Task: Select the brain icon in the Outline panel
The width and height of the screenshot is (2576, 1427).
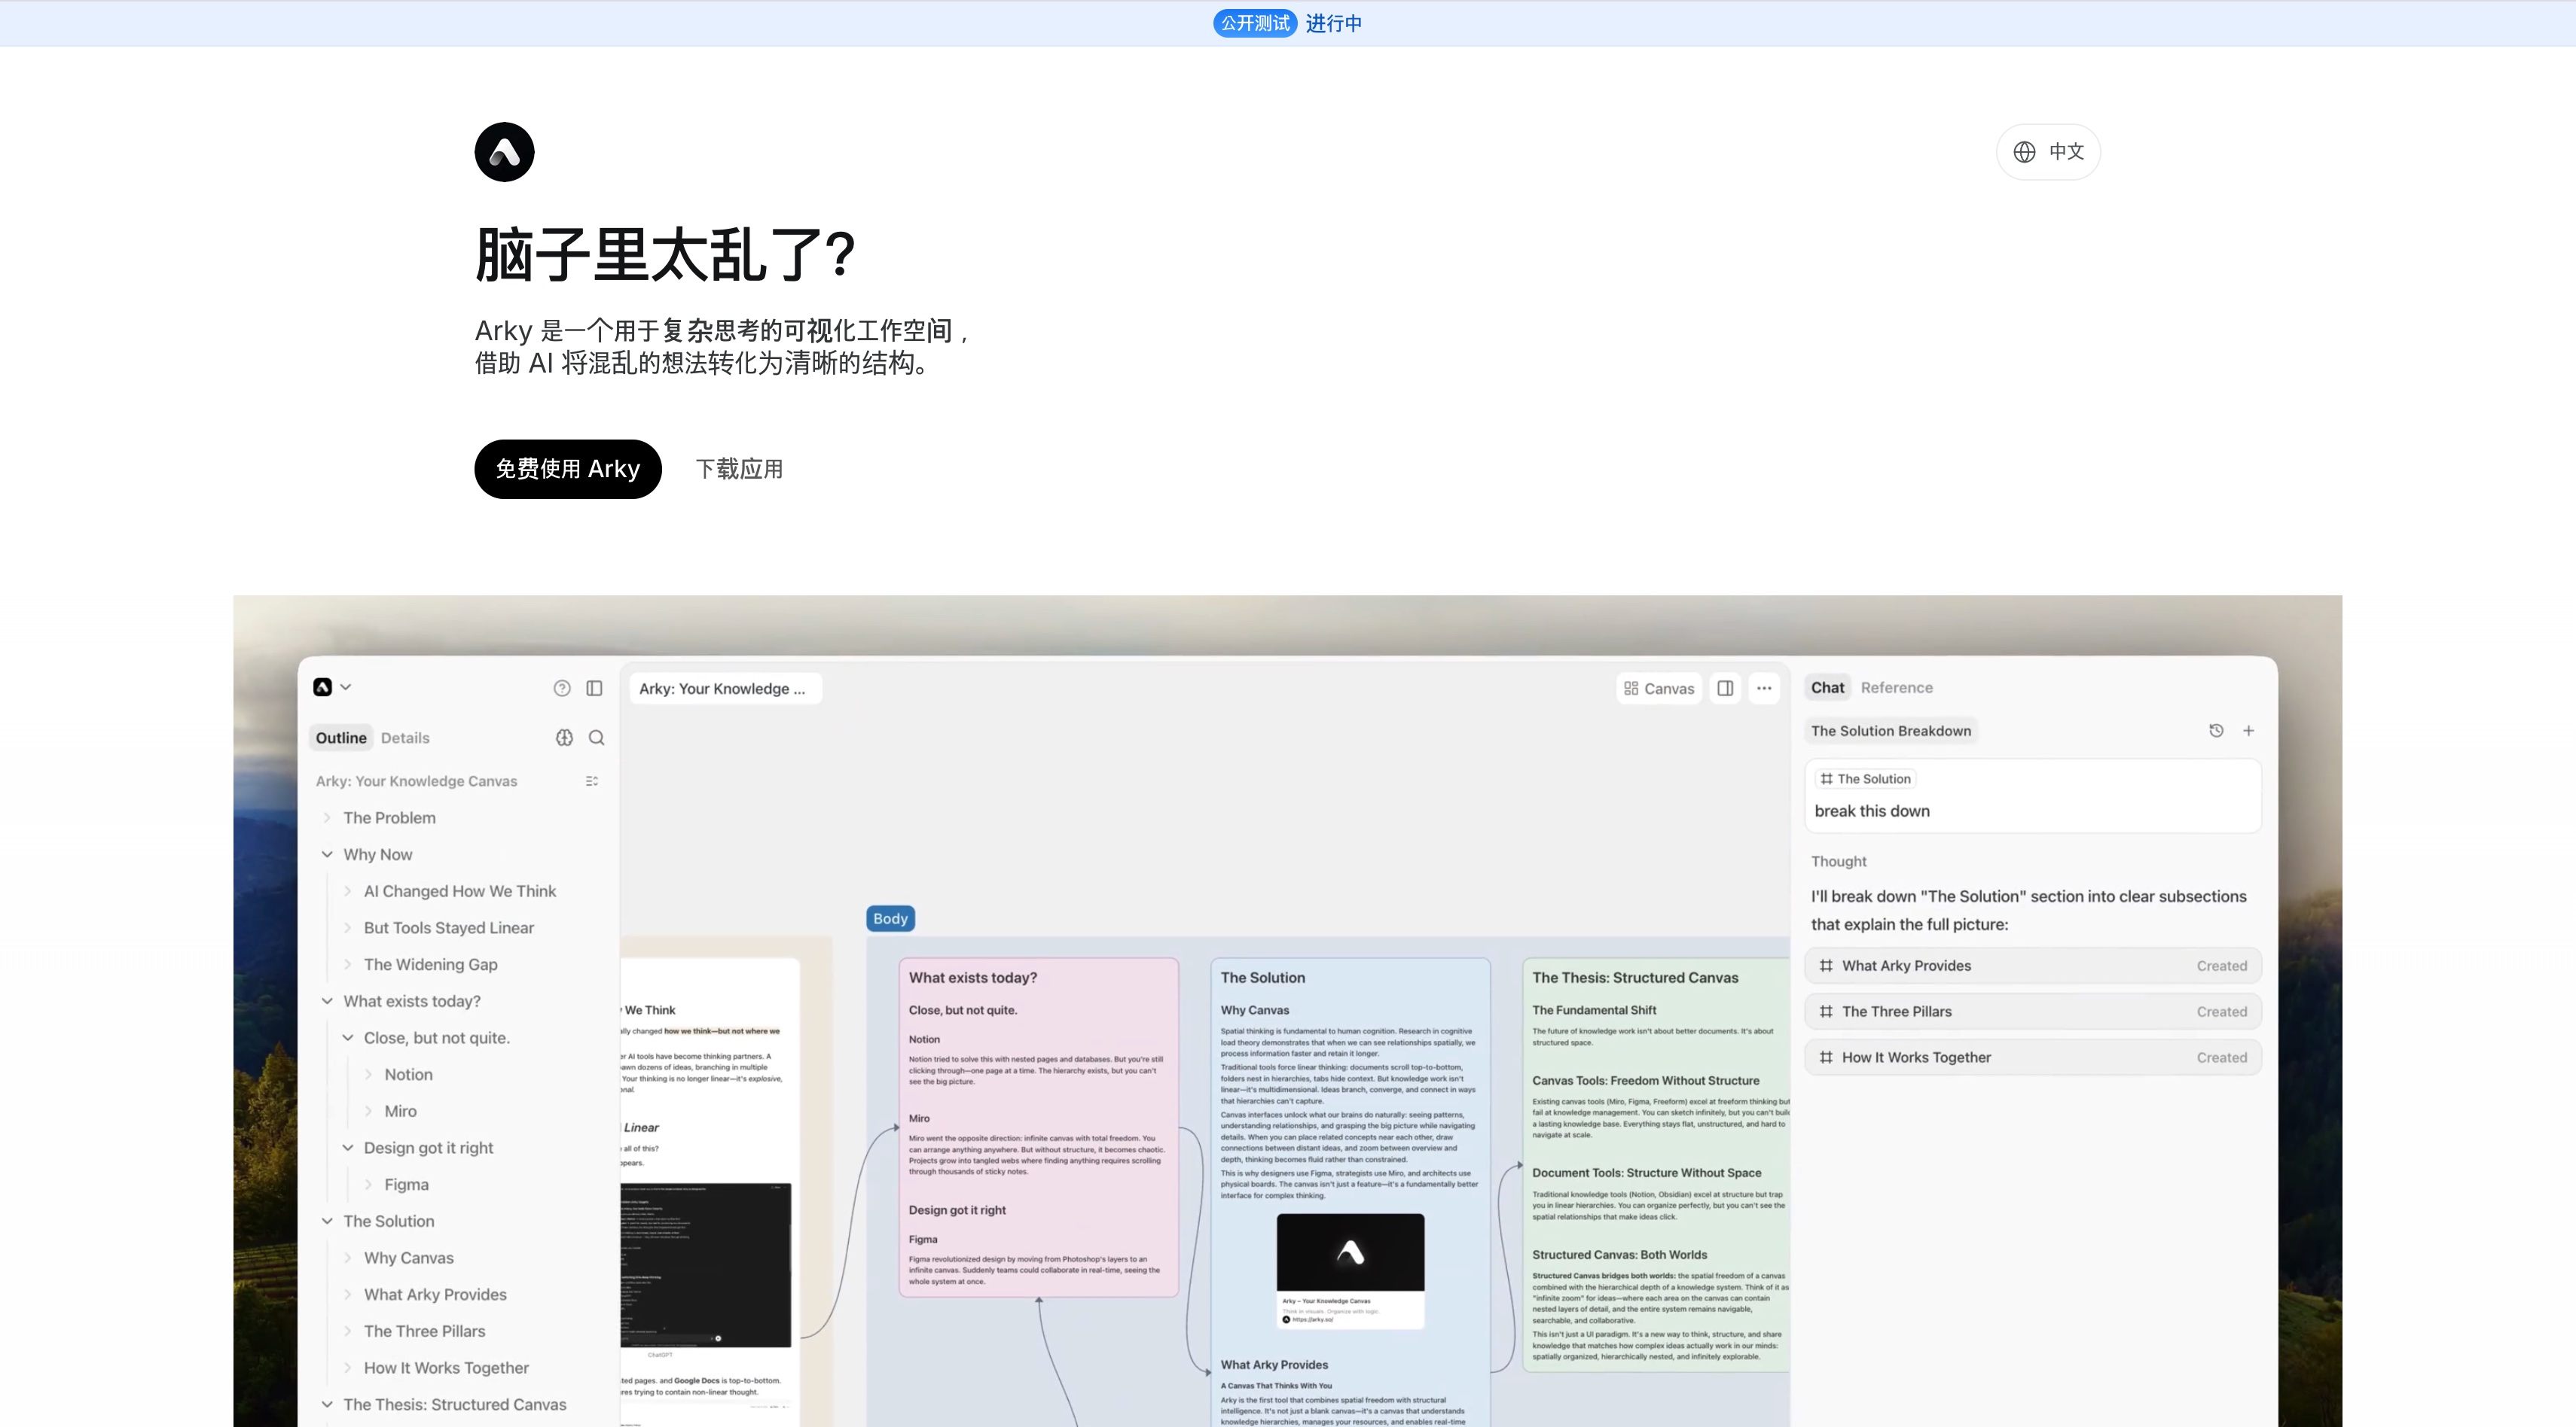Action: pos(565,738)
